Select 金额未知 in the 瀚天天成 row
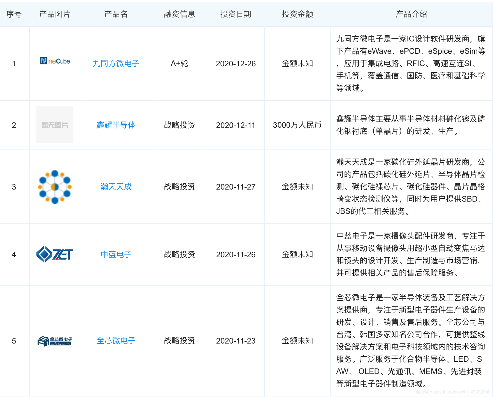This screenshot has width=493, height=397. pos(297,187)
